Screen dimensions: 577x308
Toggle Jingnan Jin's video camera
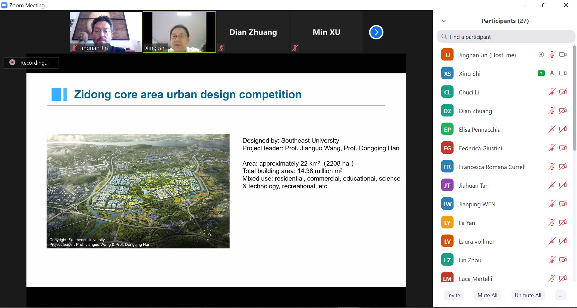(x=563, y=54)
